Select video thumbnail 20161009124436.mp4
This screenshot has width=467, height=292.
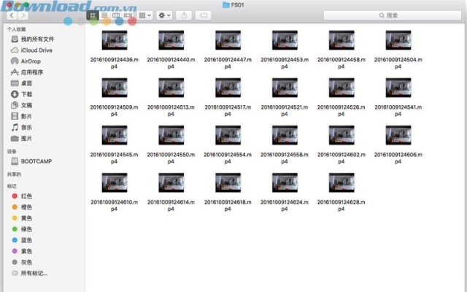pyautogui.click(x=114, y=41)
